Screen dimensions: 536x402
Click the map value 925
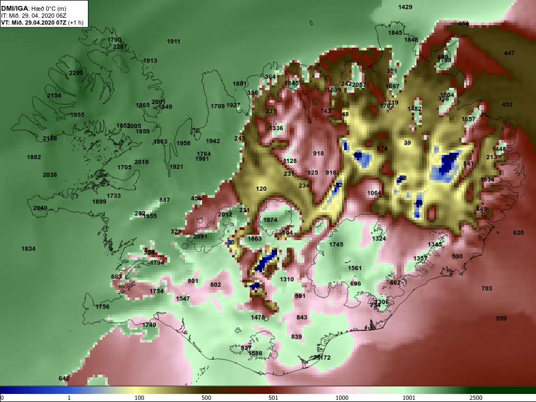[x=312, y=173]
